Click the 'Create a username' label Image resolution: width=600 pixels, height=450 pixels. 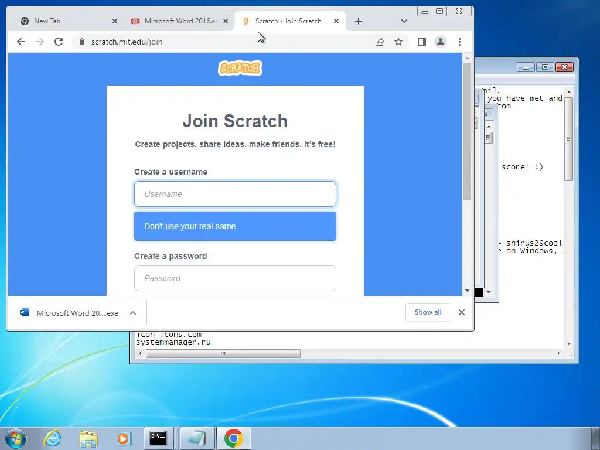tap(171, 172)
